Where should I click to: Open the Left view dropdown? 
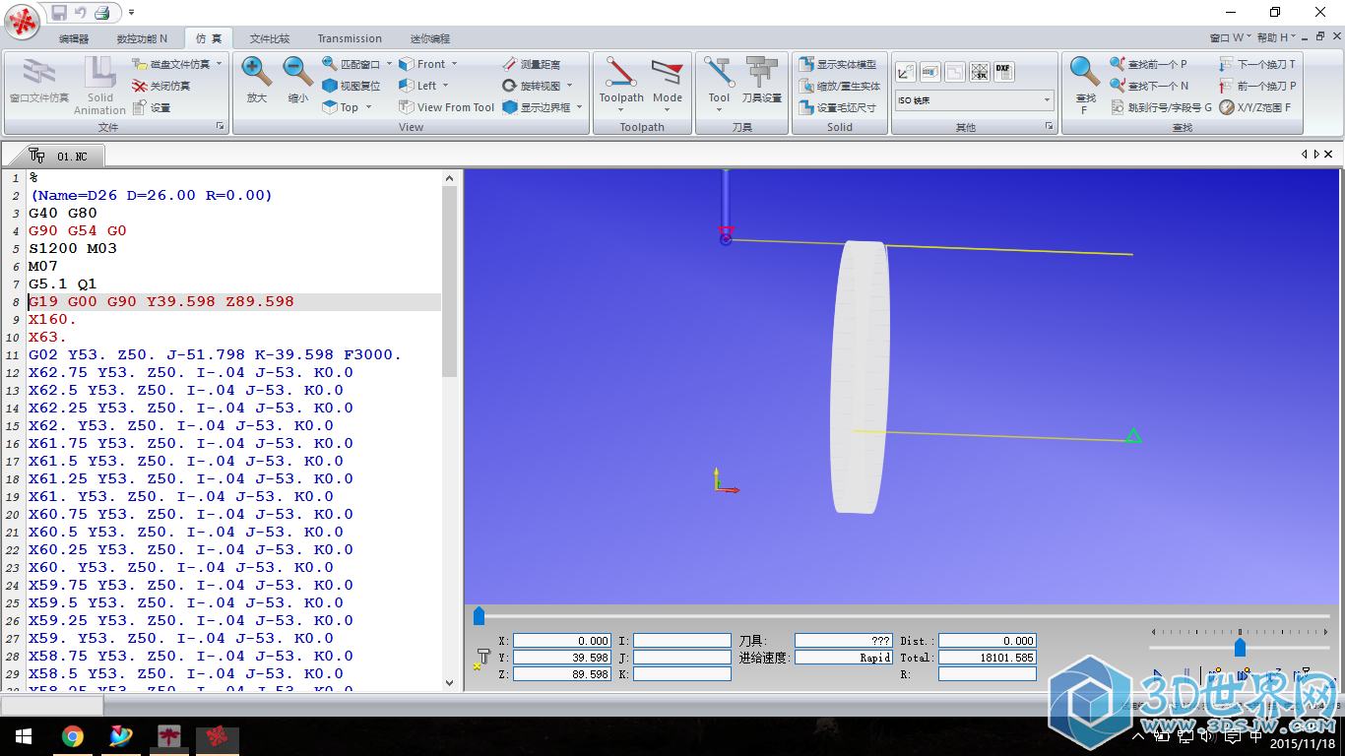tap(445, 86)
